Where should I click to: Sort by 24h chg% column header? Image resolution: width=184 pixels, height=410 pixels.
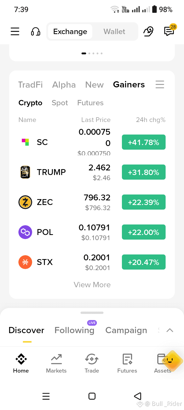151,120
